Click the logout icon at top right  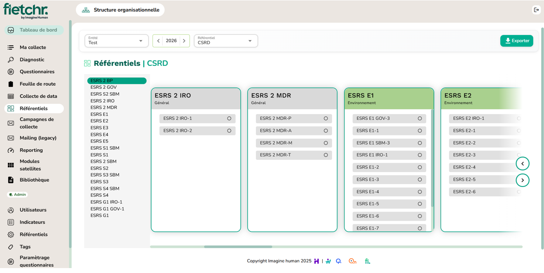pos(536,10)
